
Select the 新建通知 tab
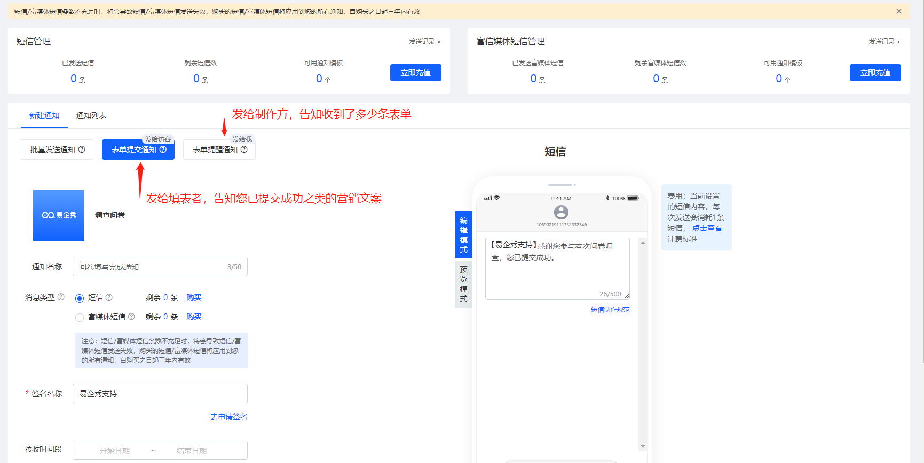44,115
